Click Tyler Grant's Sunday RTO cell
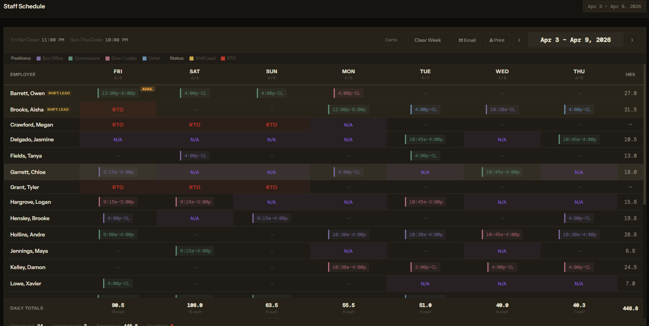 [x=272, y=187]
